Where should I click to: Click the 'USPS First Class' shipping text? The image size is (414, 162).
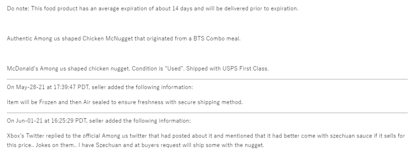pyautogui.click(x=245, y=69)
